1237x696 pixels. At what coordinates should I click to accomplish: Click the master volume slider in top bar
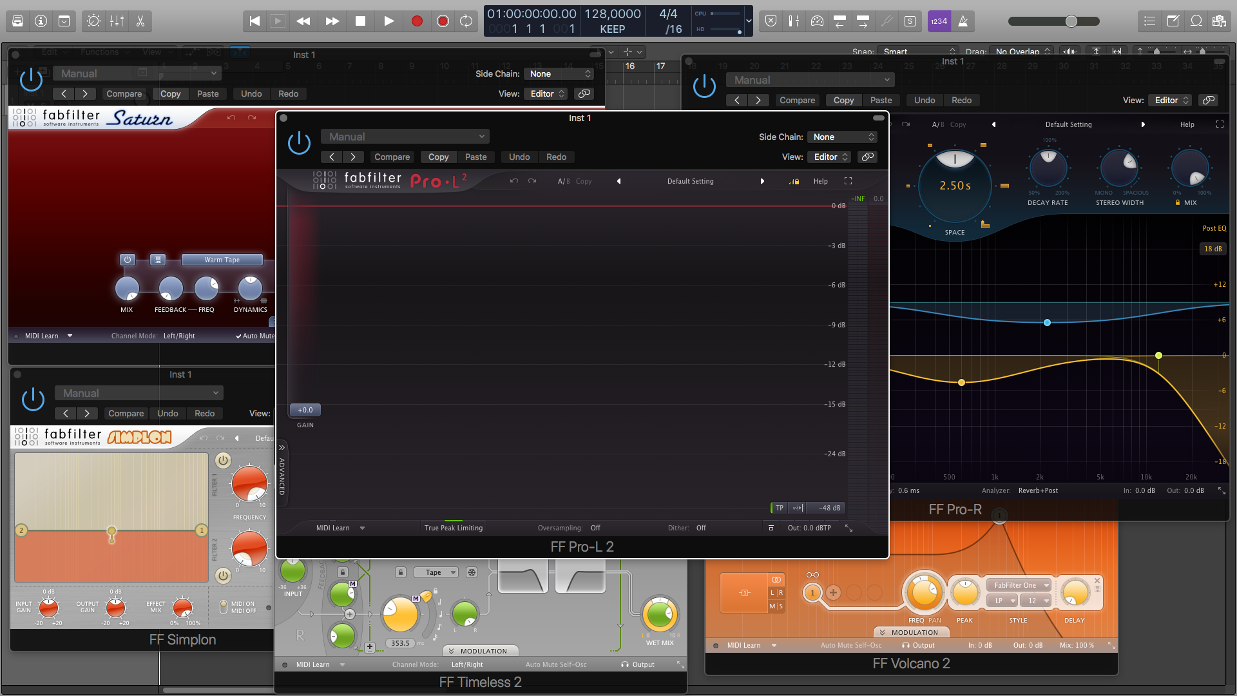click(1071, 21)
